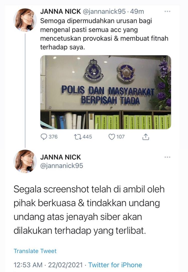Image resolution: width=188 pixels, height=272 pixels.
Task: Select JANNA NICK display name on second tweet
Action: pos(60,157)
